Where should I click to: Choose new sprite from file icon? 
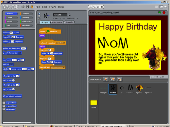point(113,79)
